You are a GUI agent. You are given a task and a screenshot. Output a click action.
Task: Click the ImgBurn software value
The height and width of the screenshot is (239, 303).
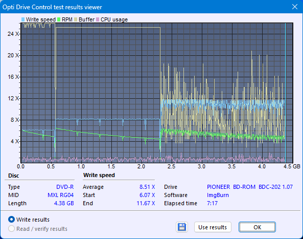(x=218, y=195)
